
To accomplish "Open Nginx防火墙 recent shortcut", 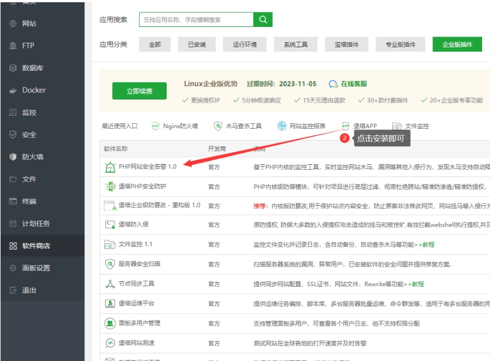I will 180,126.
